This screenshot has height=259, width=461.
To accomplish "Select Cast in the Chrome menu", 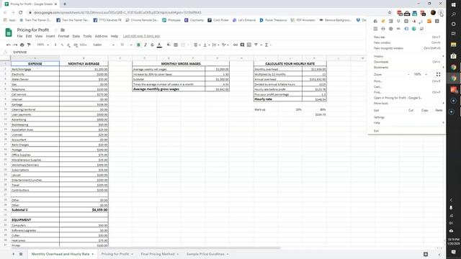I will coord(407,87).
